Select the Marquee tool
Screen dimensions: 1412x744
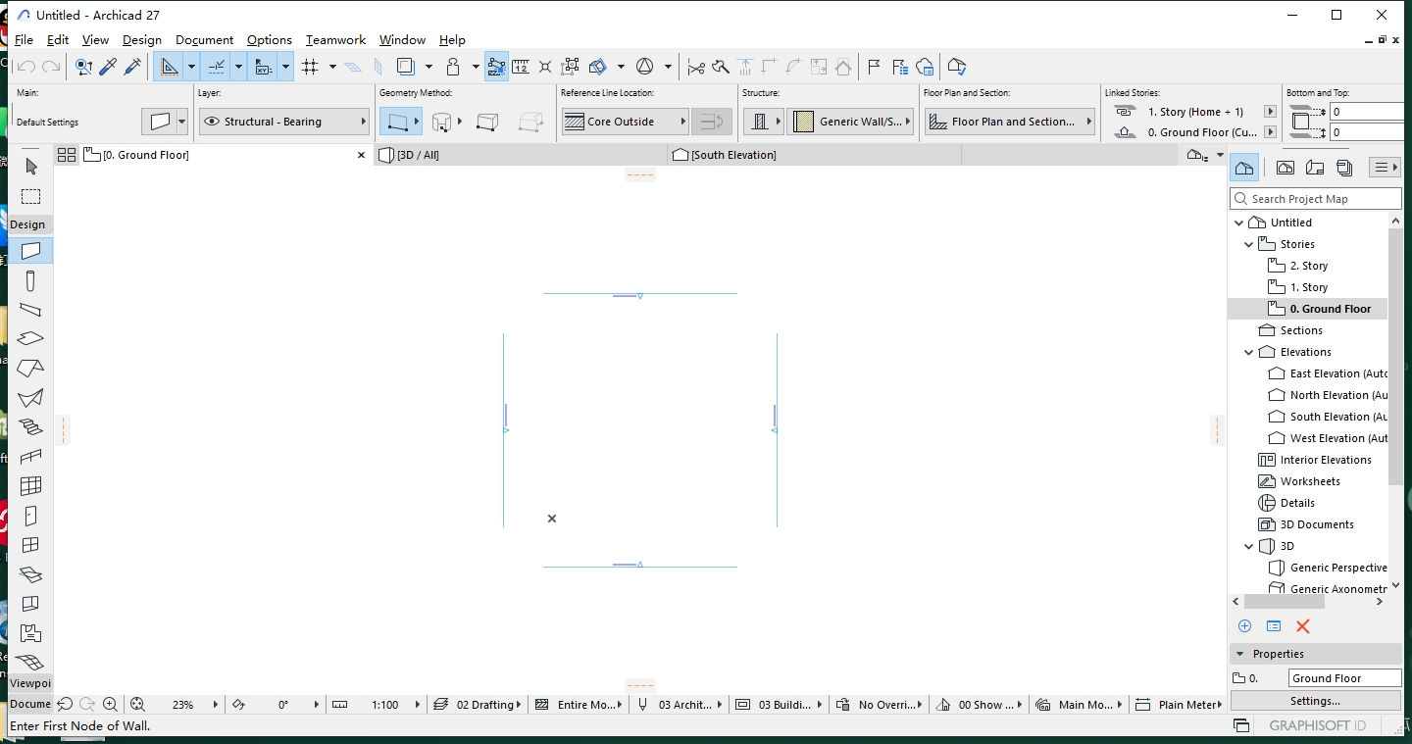click(30, 196)
